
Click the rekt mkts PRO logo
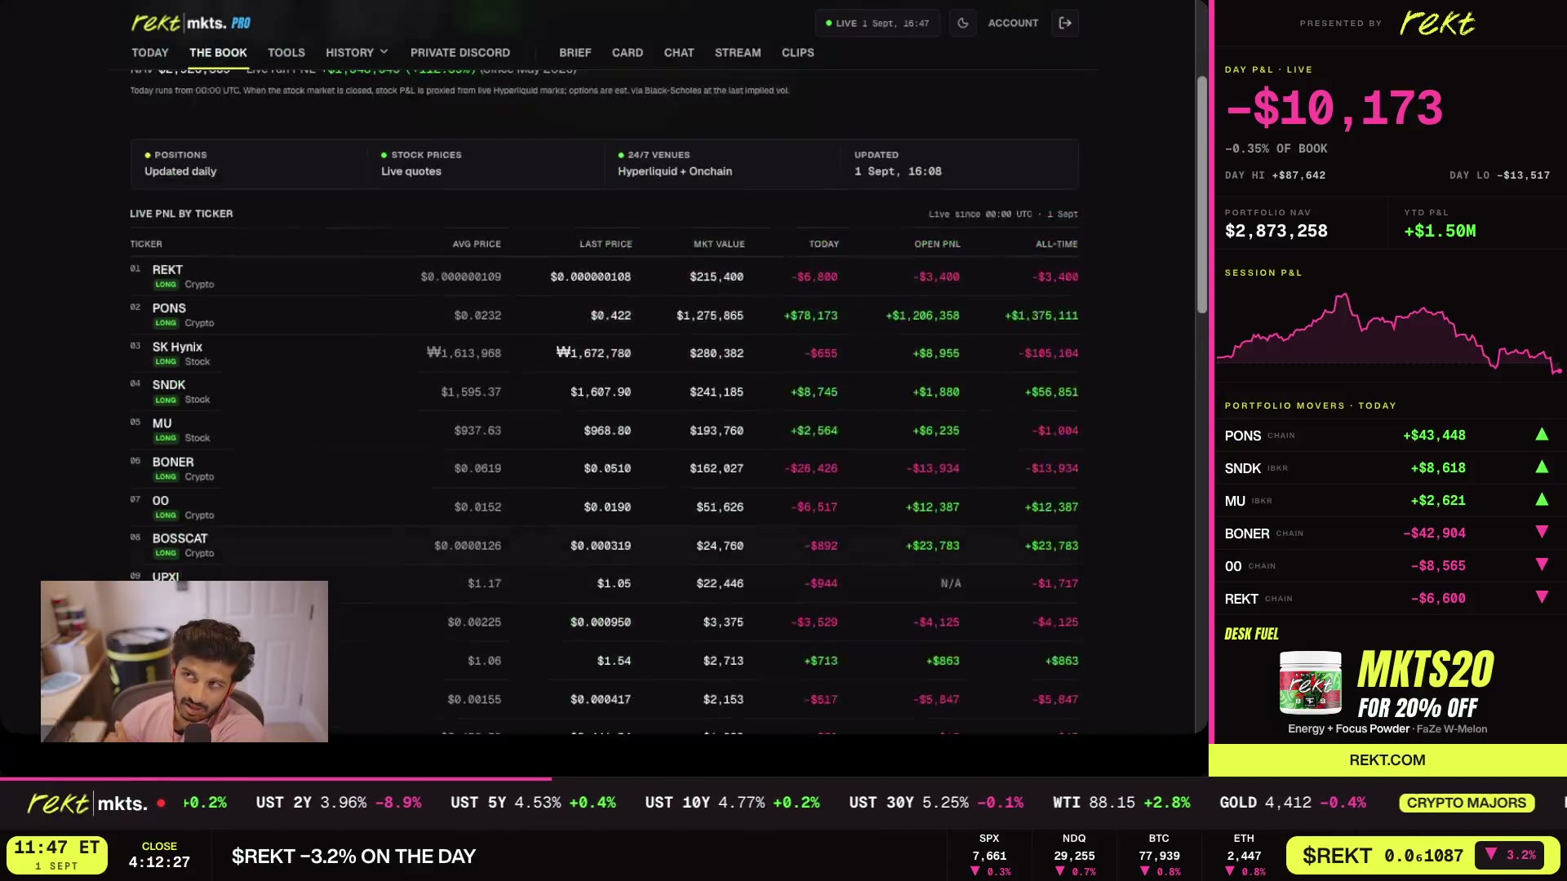191,23
